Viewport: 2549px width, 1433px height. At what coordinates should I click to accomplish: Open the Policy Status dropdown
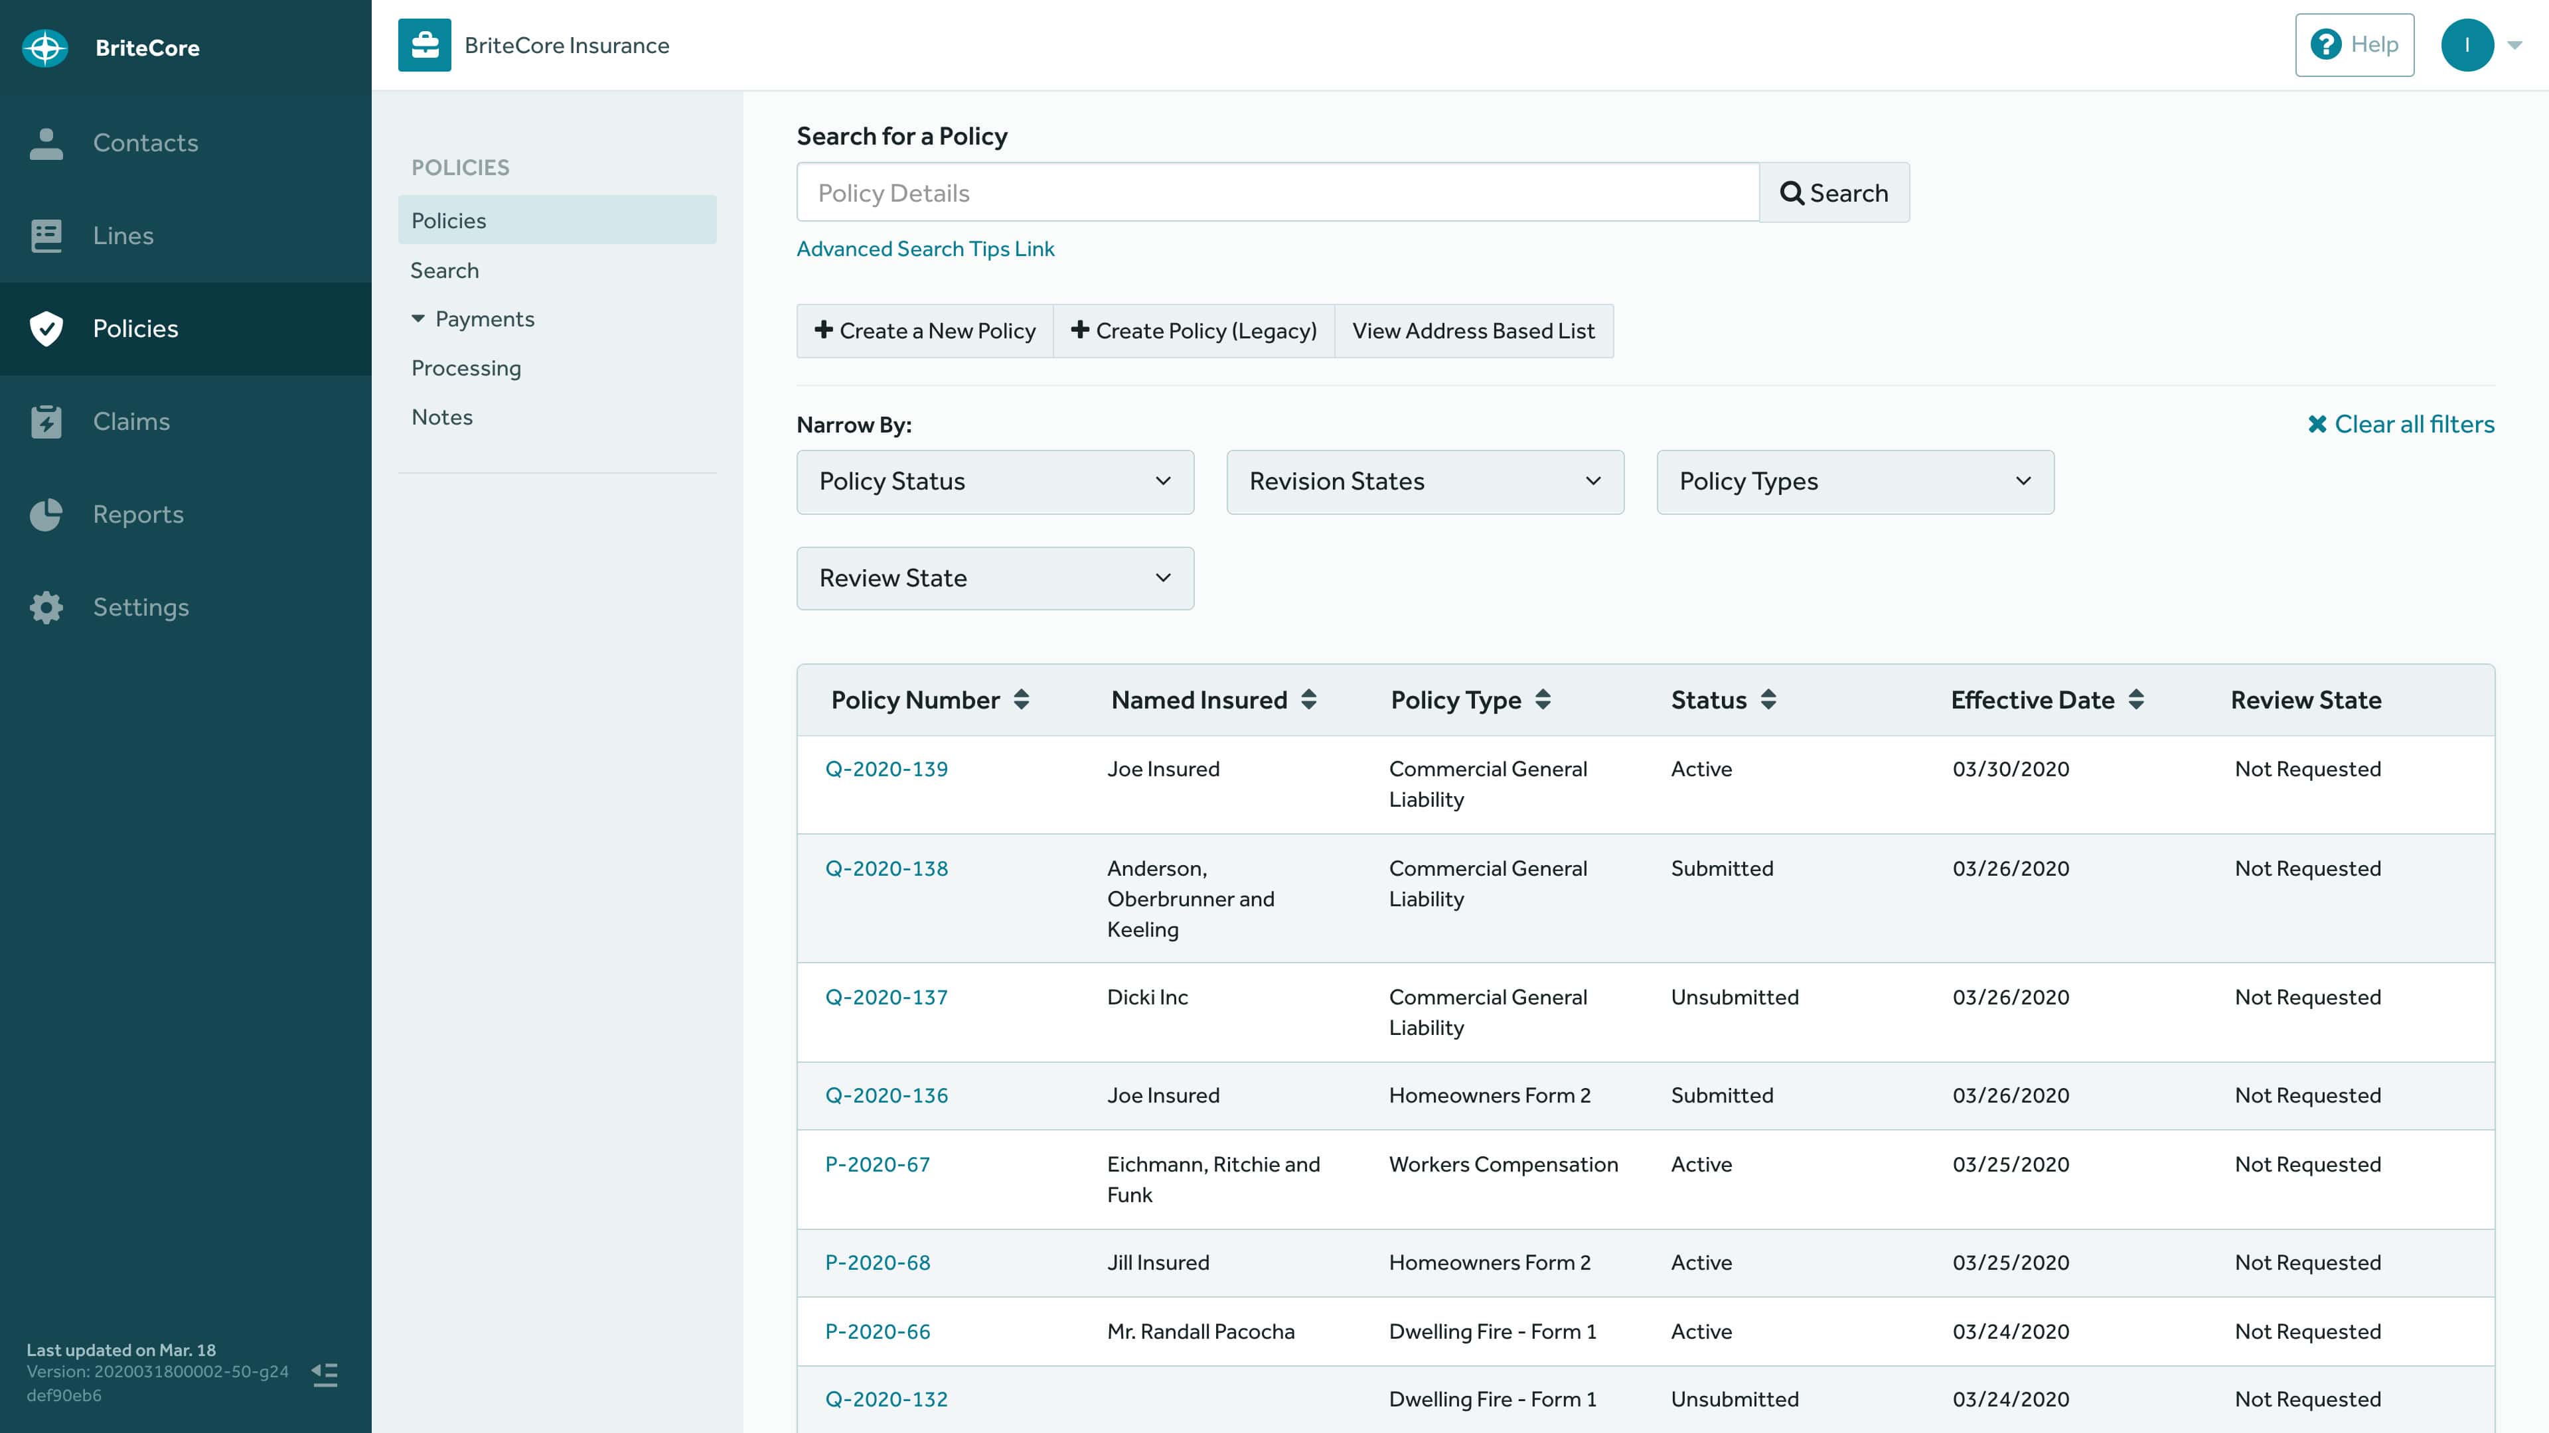994,482
